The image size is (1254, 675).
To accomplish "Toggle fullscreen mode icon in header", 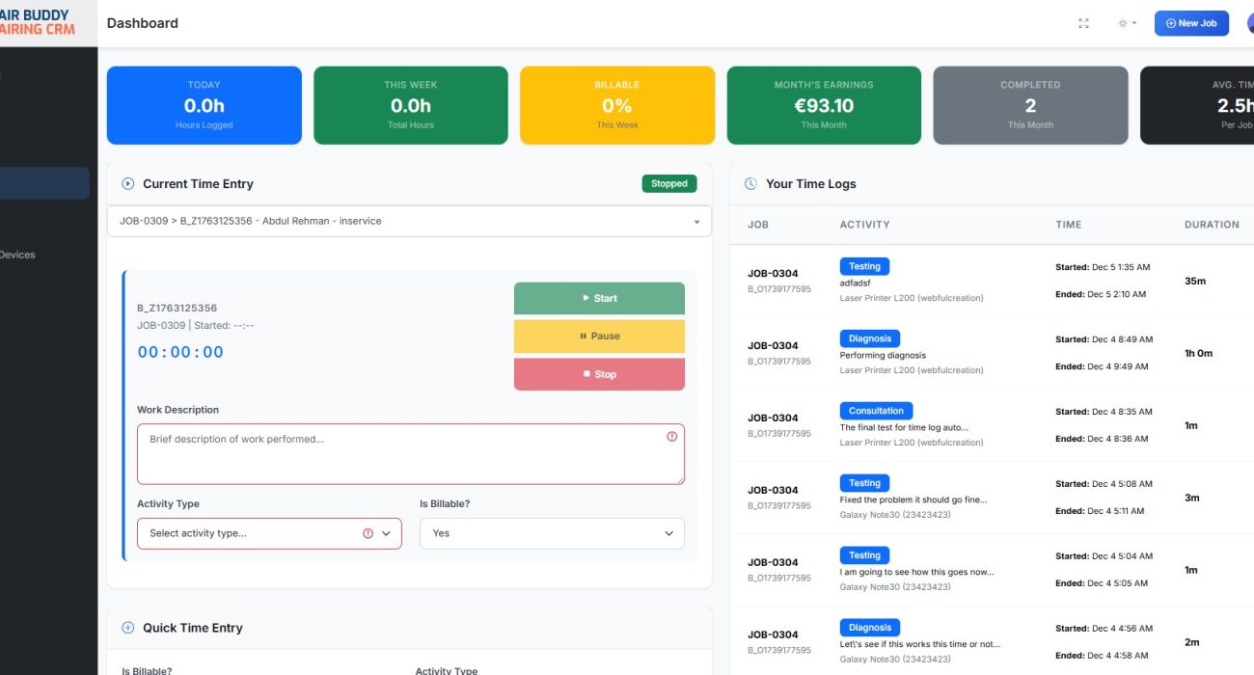I will (1083, 23).
